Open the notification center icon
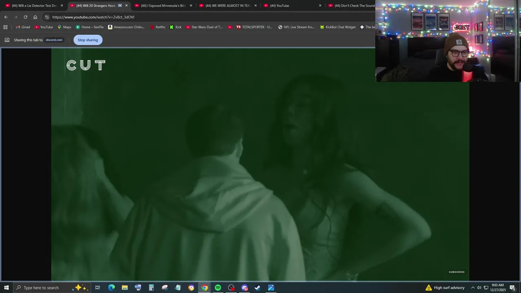521x293 pixels. tap(513, 288)
